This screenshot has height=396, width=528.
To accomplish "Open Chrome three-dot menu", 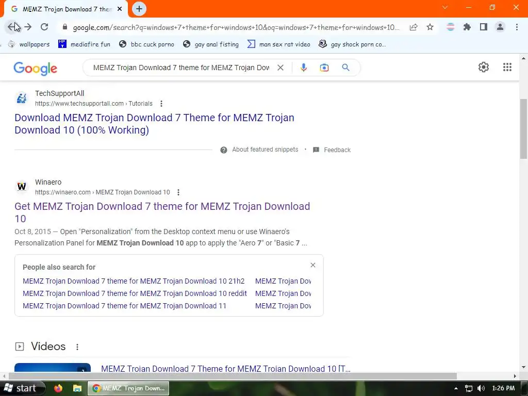I will (x=517, y=27).
